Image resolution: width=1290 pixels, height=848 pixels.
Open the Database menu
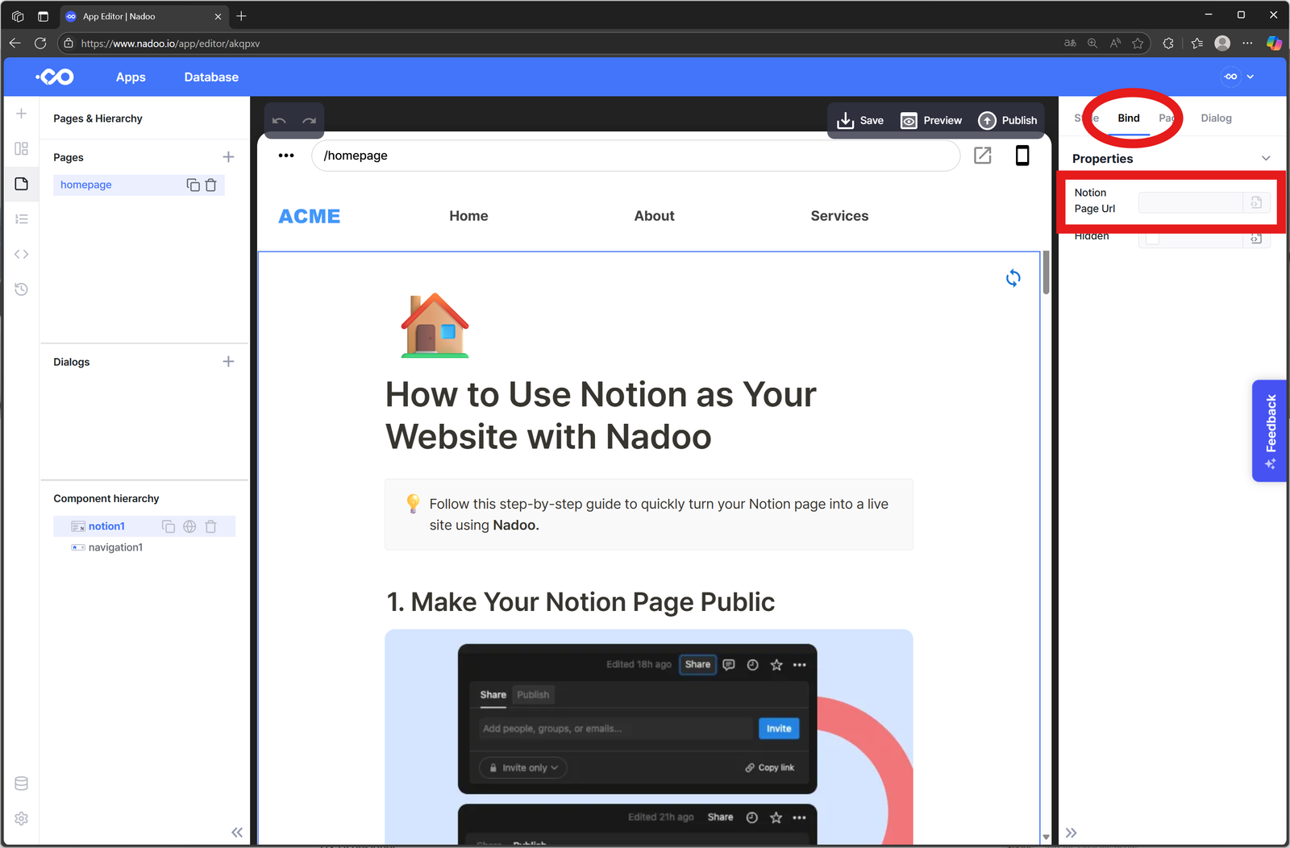tap(211, 77)
